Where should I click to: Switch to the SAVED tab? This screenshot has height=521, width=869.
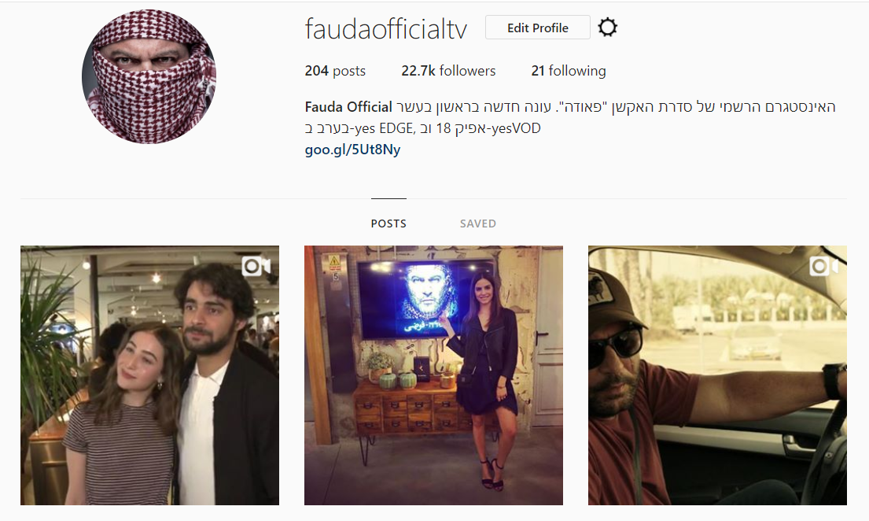pyautogui.click(x=477, y=224)
